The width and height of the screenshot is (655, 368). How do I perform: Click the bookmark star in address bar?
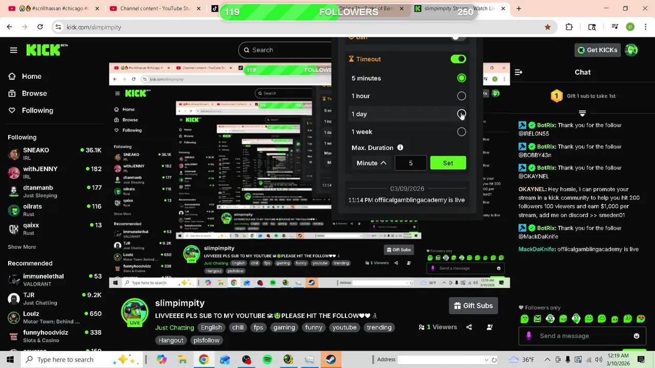(x=548, y=27)
